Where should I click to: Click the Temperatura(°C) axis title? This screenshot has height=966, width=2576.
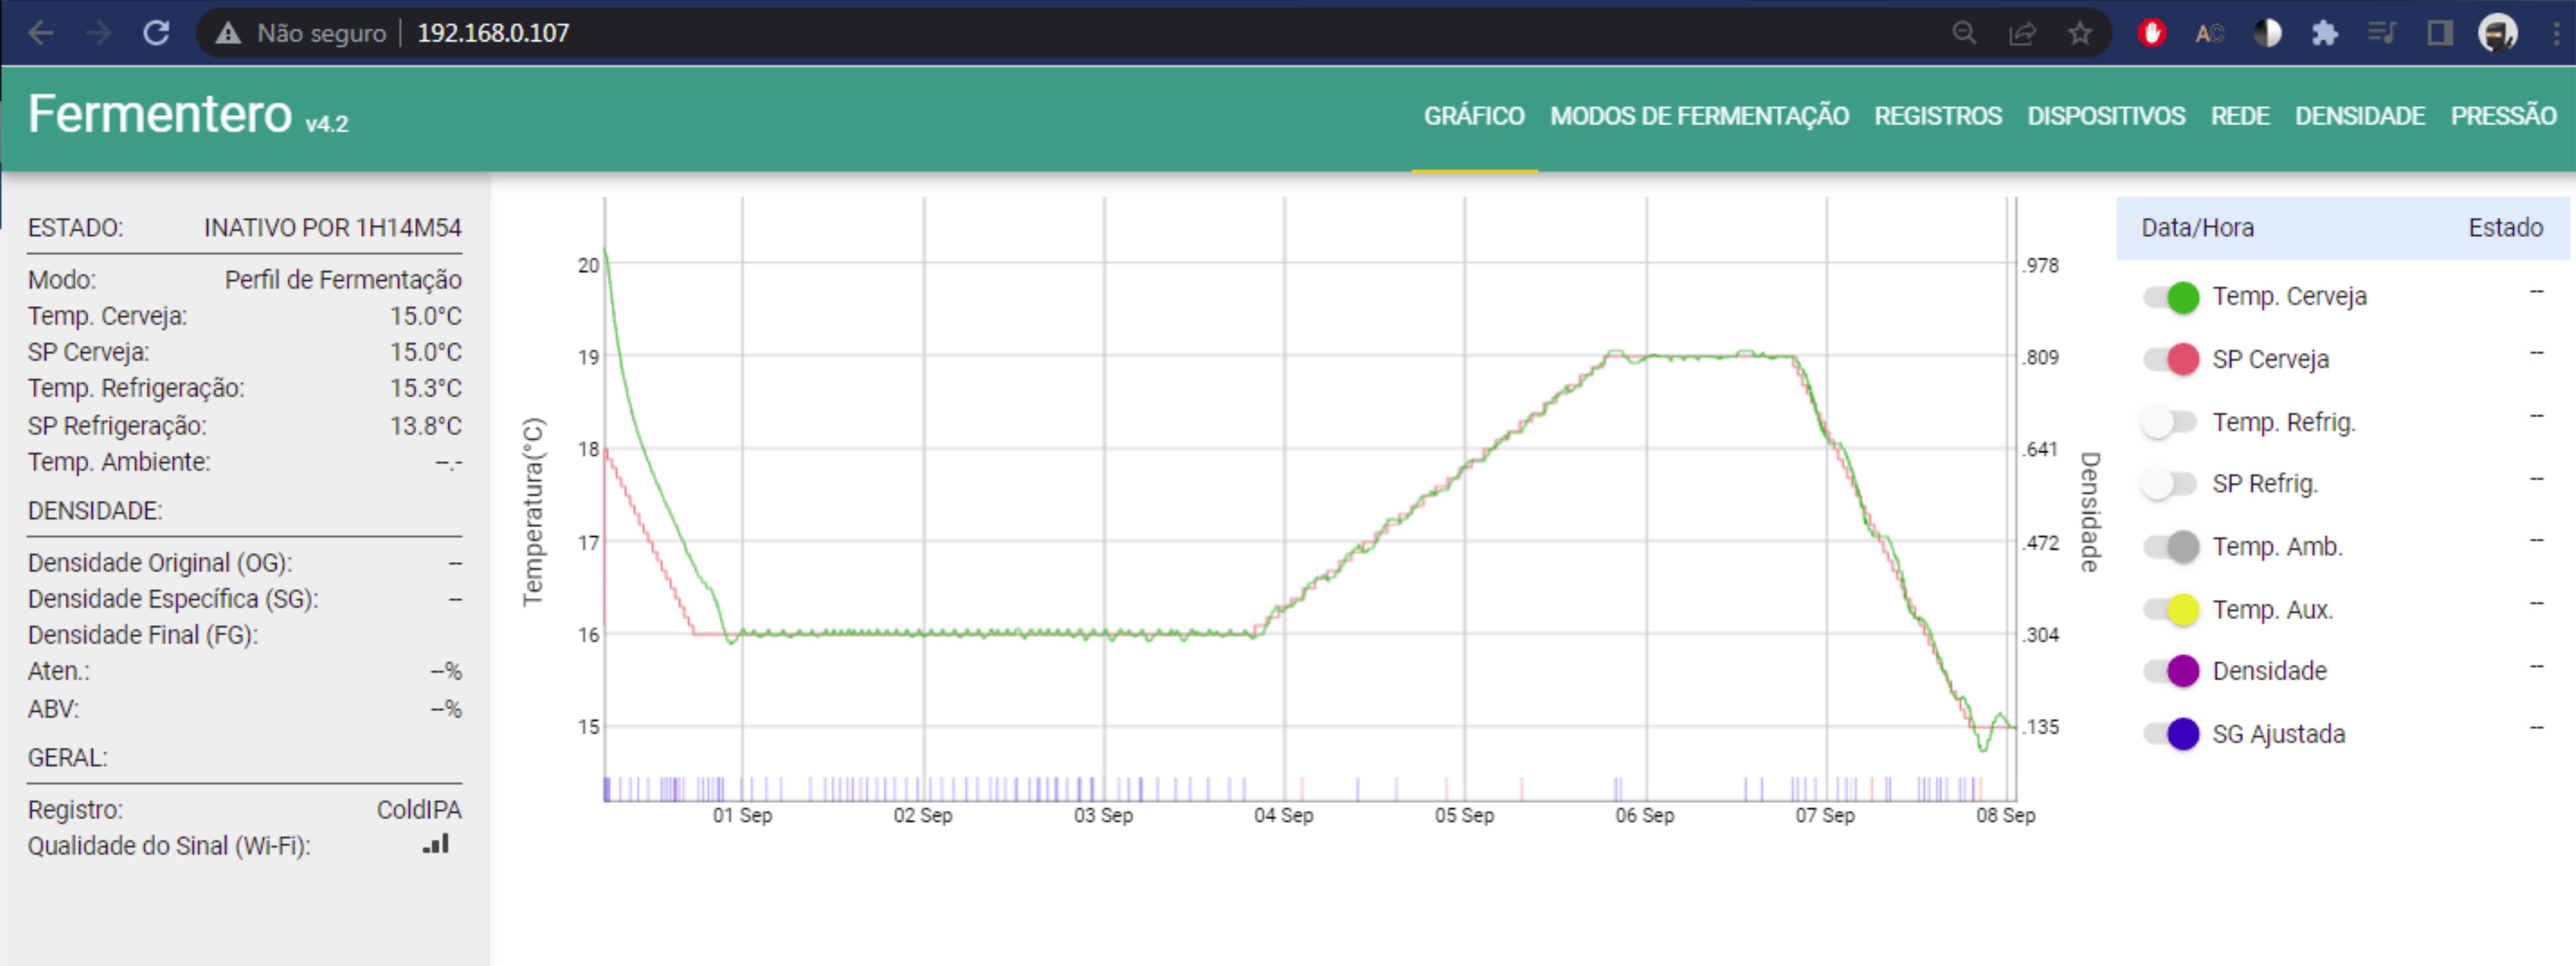click(x=533, y=511)
